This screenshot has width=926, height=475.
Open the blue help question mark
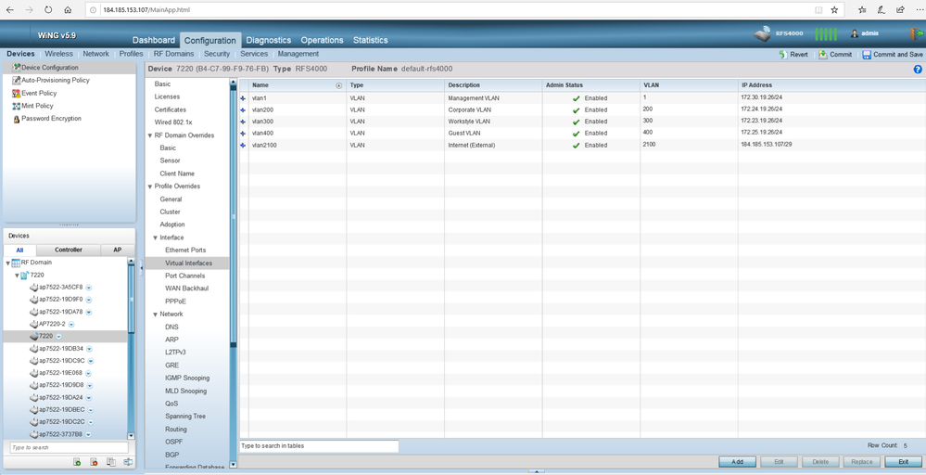click(x=918, y=70)
